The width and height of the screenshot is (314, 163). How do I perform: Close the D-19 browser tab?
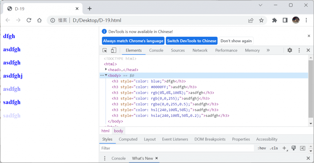coord(77,9)
